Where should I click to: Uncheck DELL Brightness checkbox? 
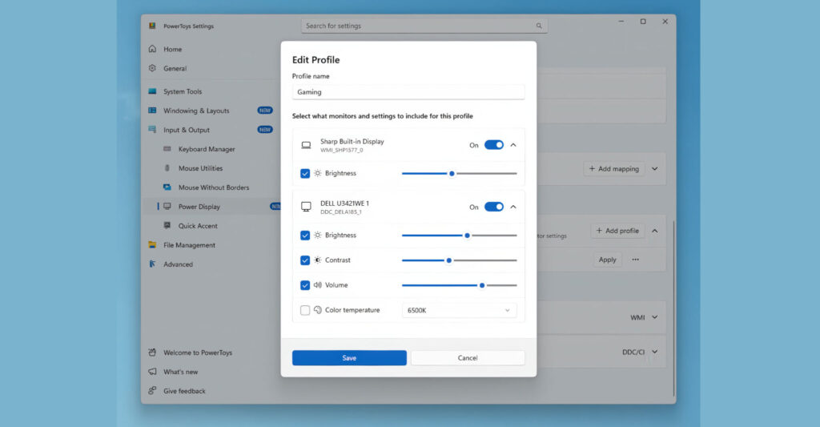[305, 236]
